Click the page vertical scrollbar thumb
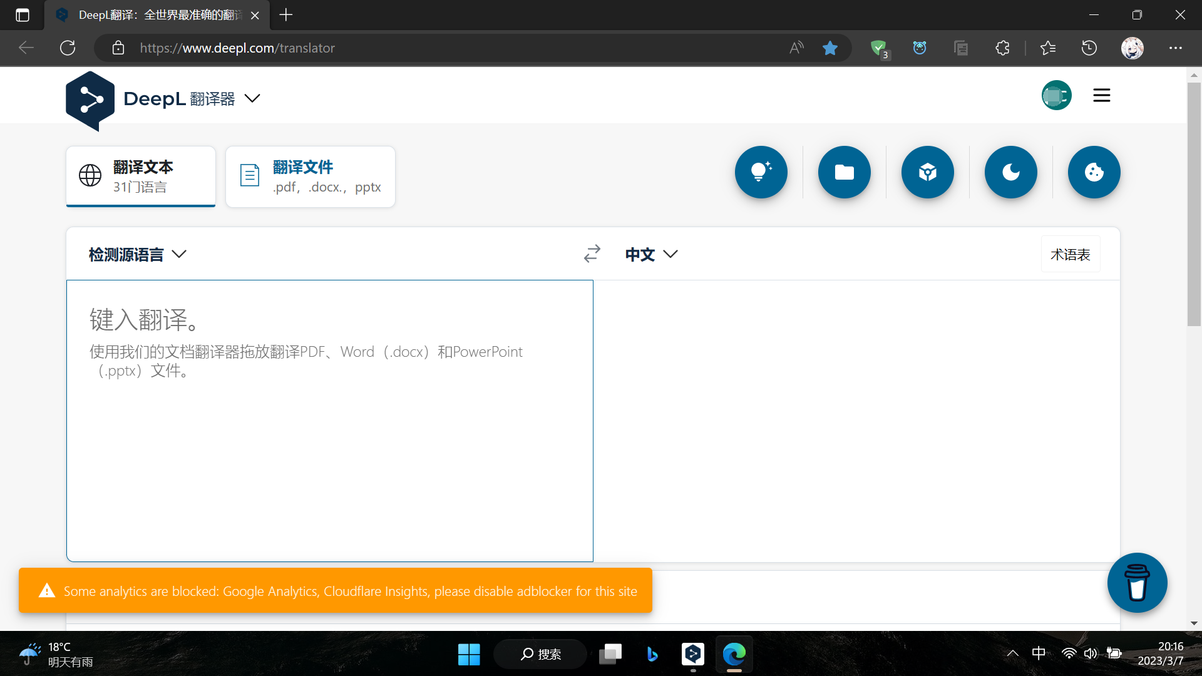Viewport: 1202px width, 676px height. (x=1194, y=203)
